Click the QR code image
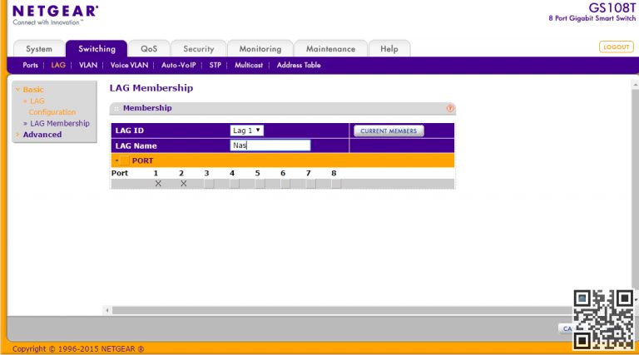This screenshot has height=355, width=639. (x=604, y=319)
